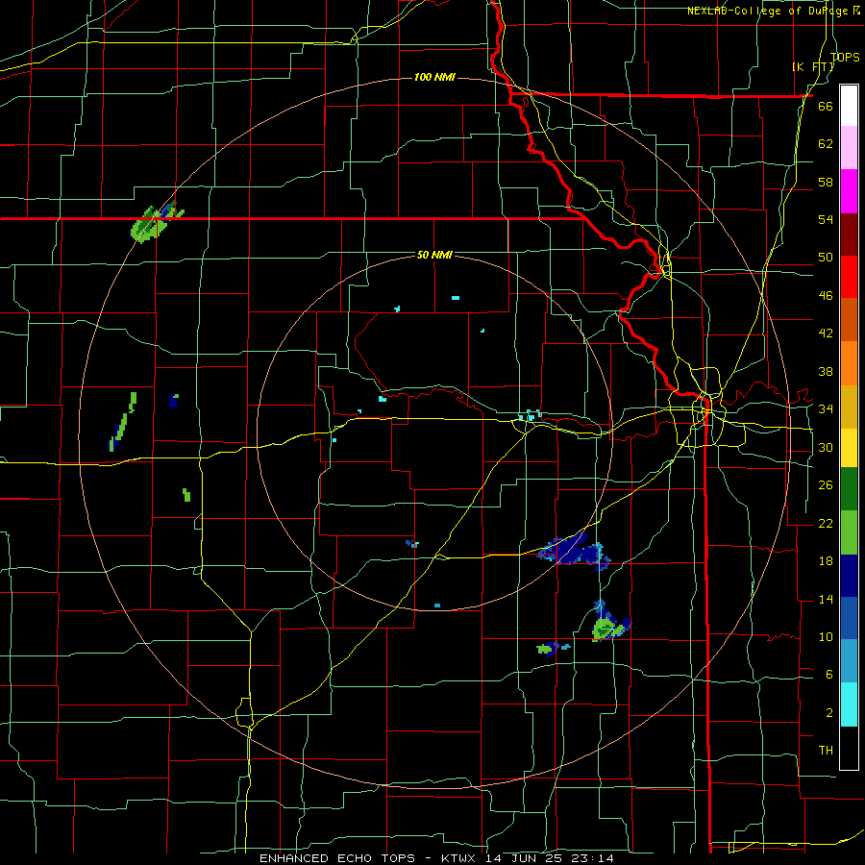Click the 26 value in the legend

pyautogui.click(x=826, y=485)
